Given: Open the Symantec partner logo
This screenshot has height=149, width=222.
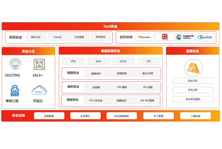Looking at the screenshot, I should [x=144, y=37].
